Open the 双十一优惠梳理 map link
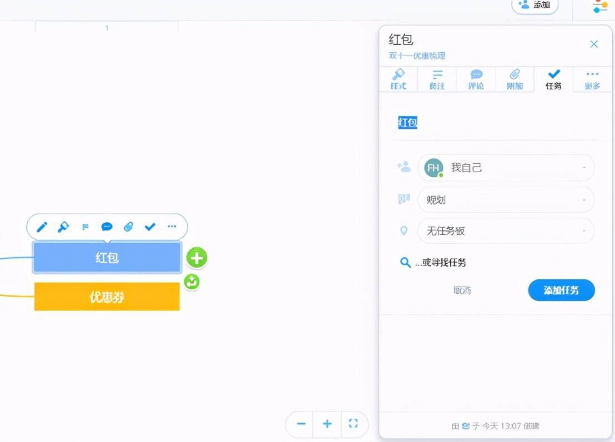This screenshot has width=615, height=442. 417,56
